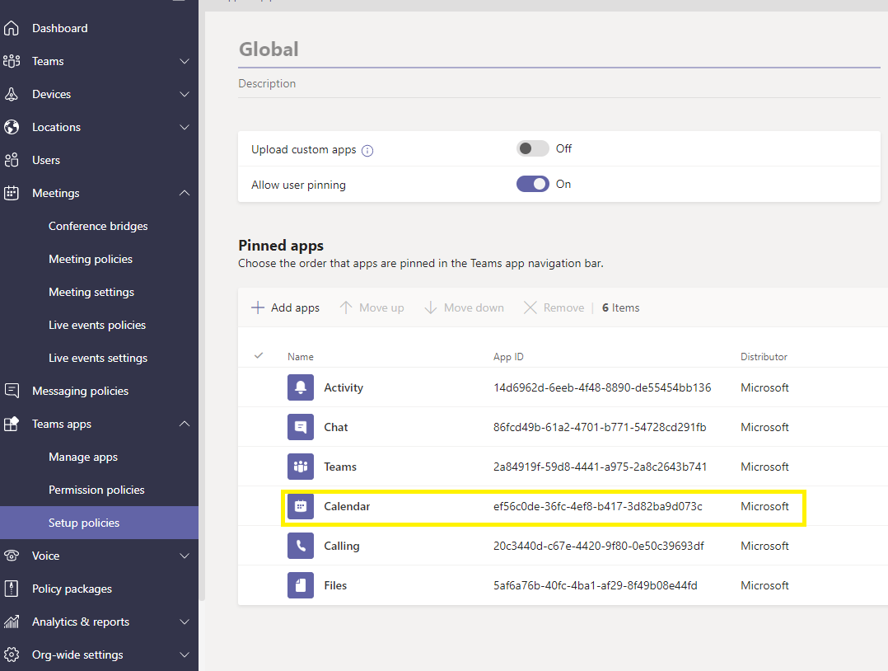Click the plus icon of Add apps
Image resolution: width=888 pixels, height=671 pixels.
pos(258,307)
